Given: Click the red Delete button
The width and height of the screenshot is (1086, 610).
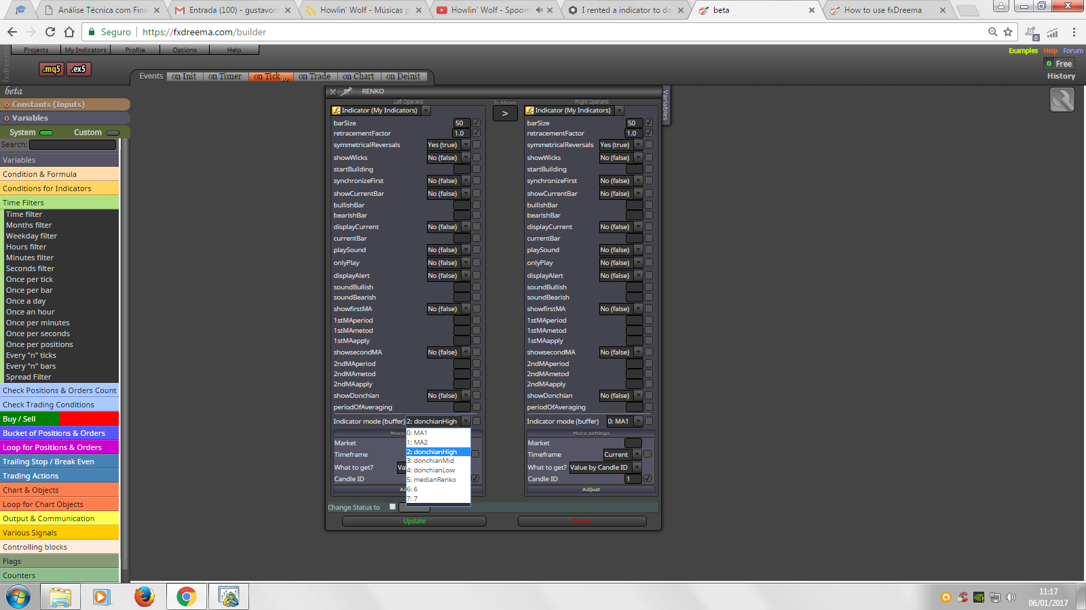Looking at the screenshot, I should (x=582, y=521).
